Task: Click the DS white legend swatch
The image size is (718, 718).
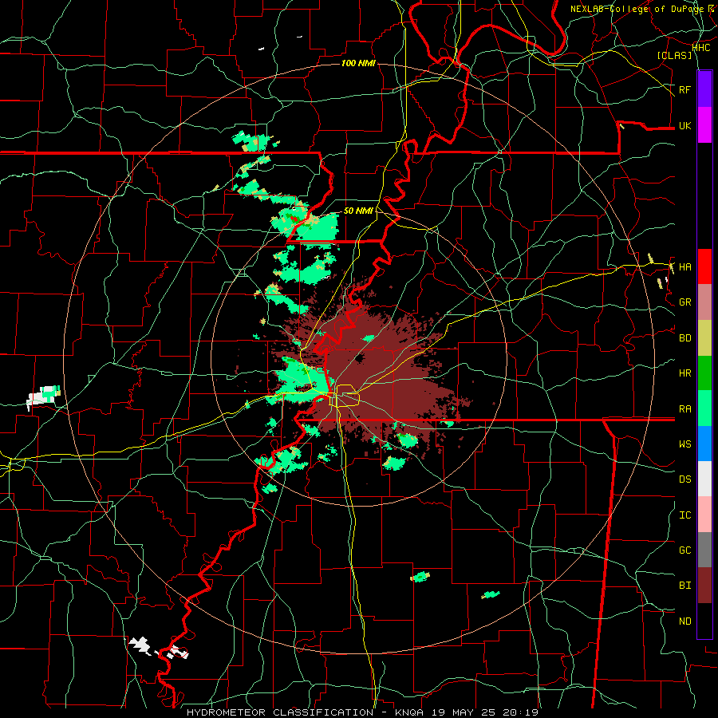Action: pos(704,479)
